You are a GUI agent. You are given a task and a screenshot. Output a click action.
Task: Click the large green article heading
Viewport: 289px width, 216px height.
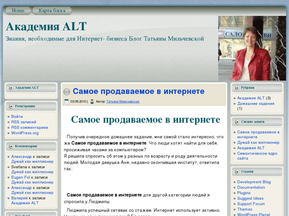click(145, 119)
